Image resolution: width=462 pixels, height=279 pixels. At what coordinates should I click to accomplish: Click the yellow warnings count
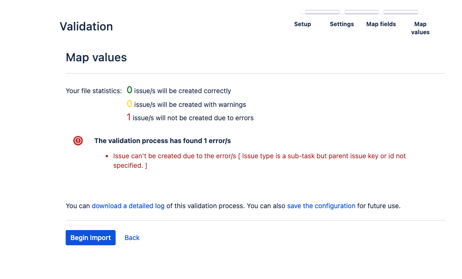pos(129,104)
